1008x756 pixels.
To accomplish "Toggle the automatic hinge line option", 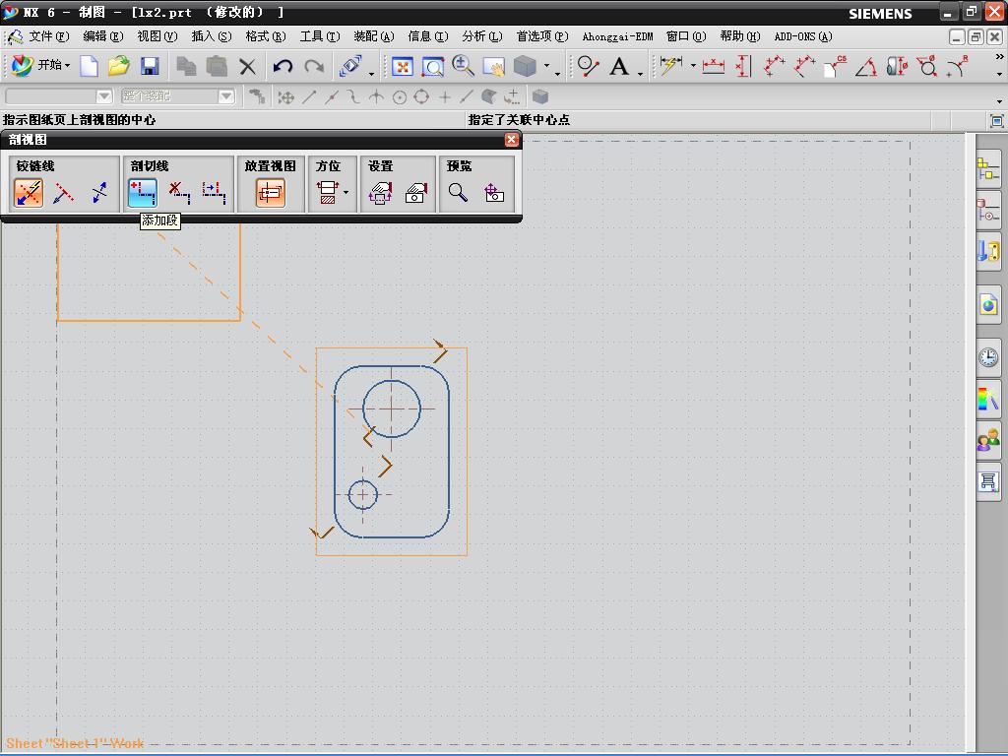I will (29, 193).
